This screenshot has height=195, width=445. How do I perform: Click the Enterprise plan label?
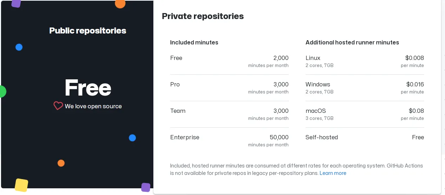coord(184,137)
